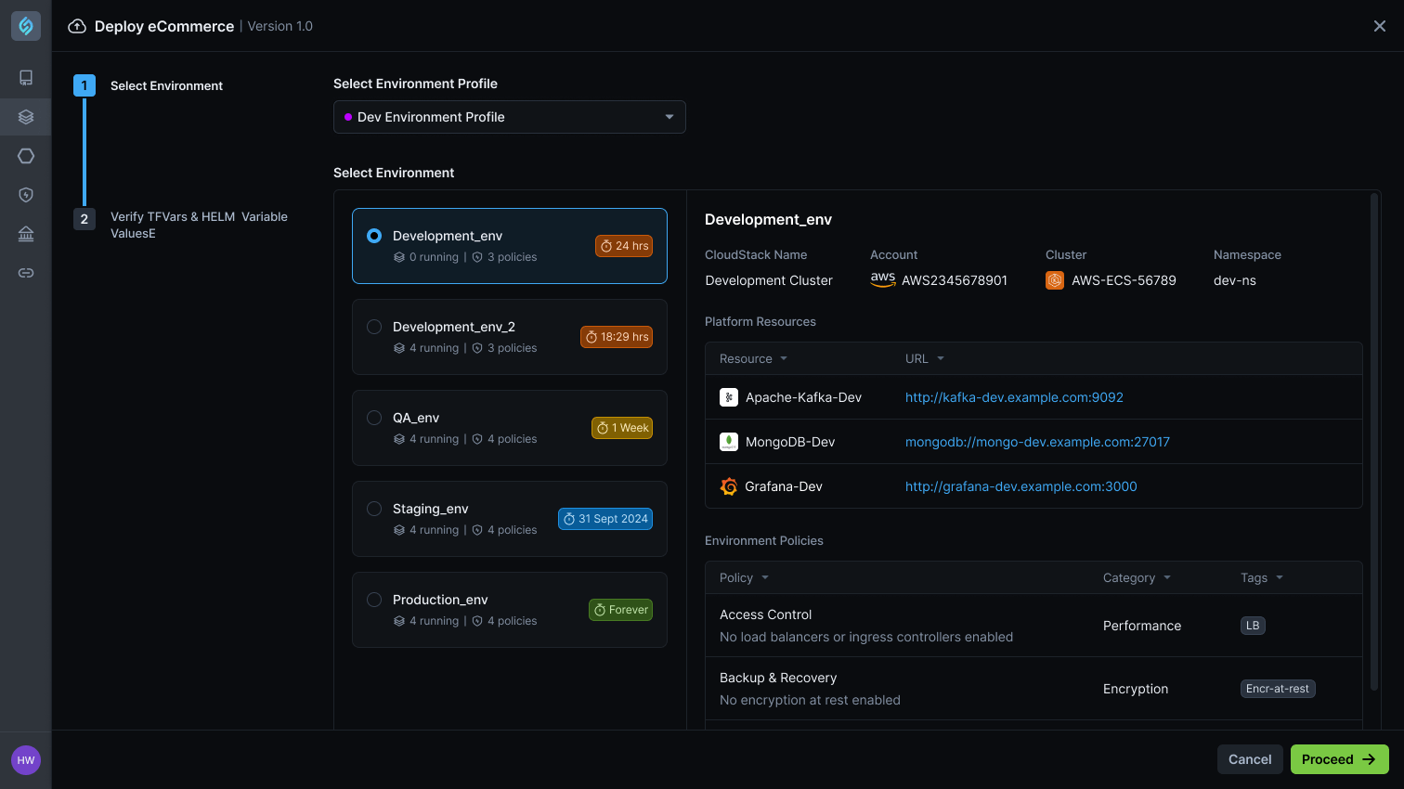Close the Deploy eCommerce dialog
Screen dimensions: 1404x789
pos(1380,26)
